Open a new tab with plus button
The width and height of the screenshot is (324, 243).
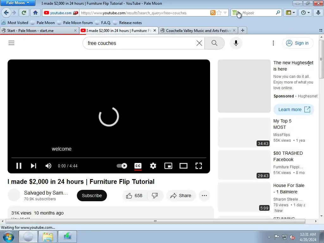(243, 30)
